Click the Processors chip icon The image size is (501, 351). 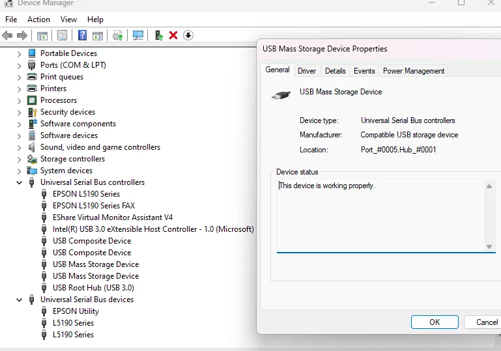(32, 100)
